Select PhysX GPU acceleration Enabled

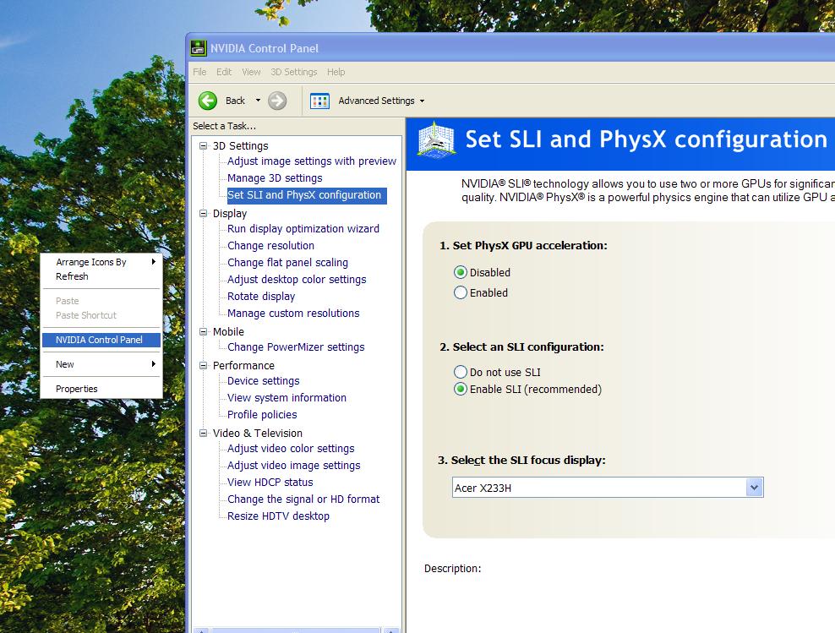click(460, 292)
